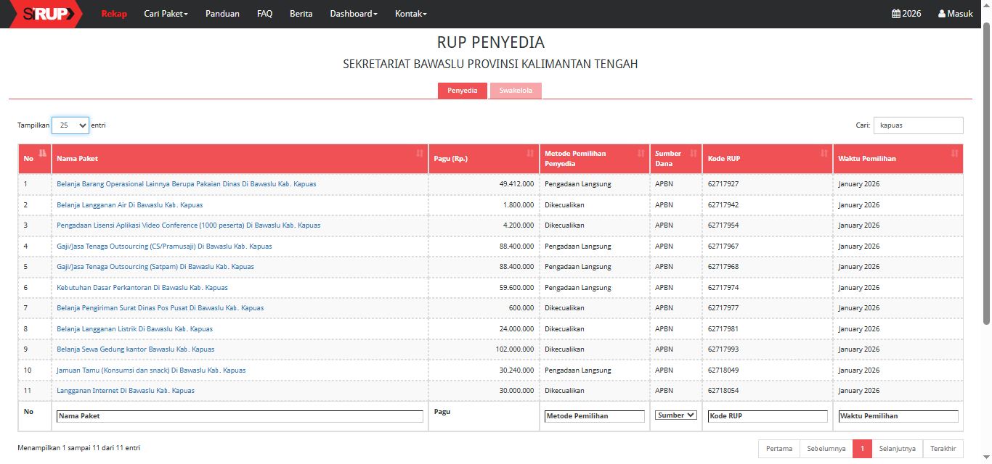992x464 pixels.
Task: Sort by Waktu Pemilihan column arrows
Action: (954, 153)
